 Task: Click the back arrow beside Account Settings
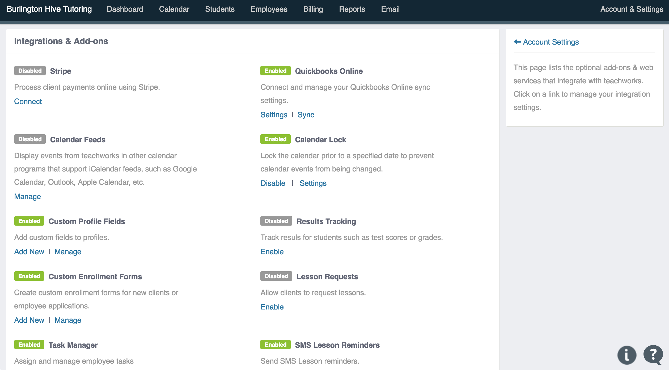517,42
